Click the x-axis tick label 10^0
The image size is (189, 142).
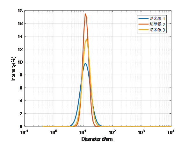coord(54,132)
